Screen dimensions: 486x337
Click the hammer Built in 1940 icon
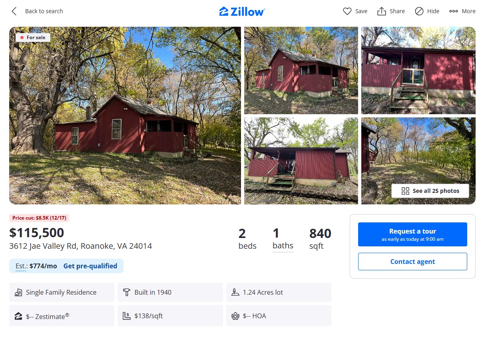click(x=127, y=292)
